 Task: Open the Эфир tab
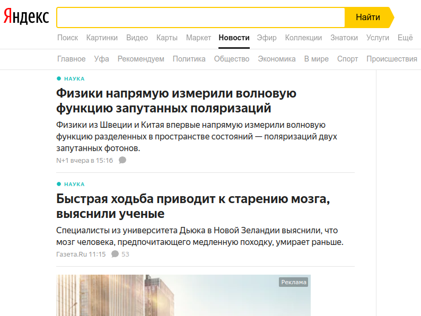(267, 38)
